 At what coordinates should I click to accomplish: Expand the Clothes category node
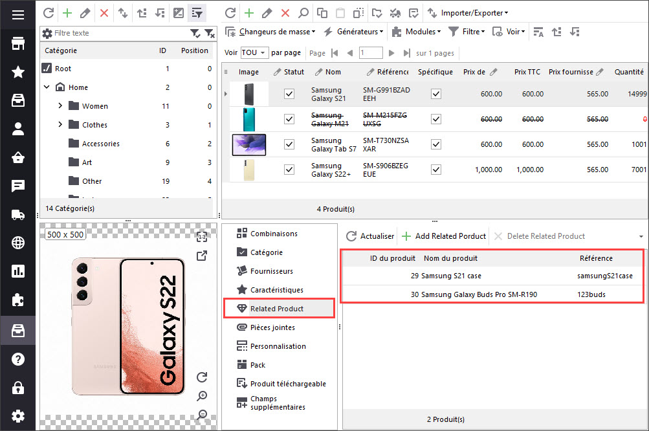pos(60,124)
